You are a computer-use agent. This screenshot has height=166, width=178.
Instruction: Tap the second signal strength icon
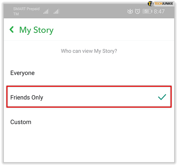tap(56, 11)
